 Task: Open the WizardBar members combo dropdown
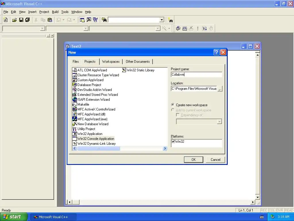click(x=158, y=28)
